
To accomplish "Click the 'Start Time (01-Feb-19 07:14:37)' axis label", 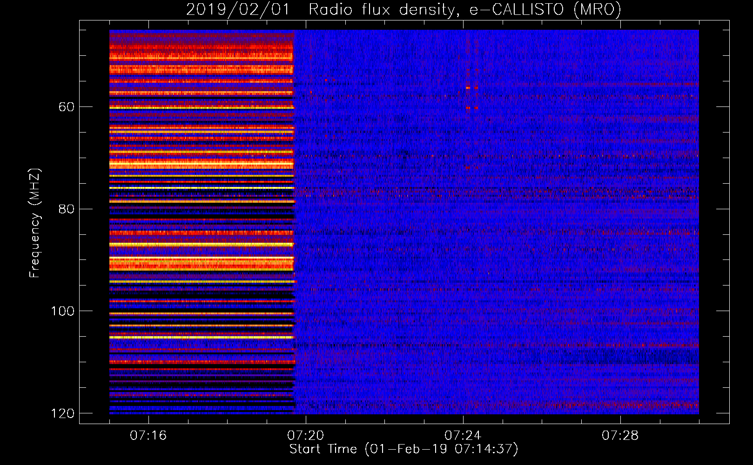I will coord(403,449).
